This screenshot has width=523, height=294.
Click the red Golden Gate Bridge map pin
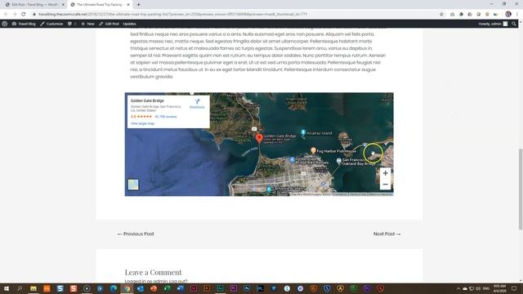tap(259, 138)
